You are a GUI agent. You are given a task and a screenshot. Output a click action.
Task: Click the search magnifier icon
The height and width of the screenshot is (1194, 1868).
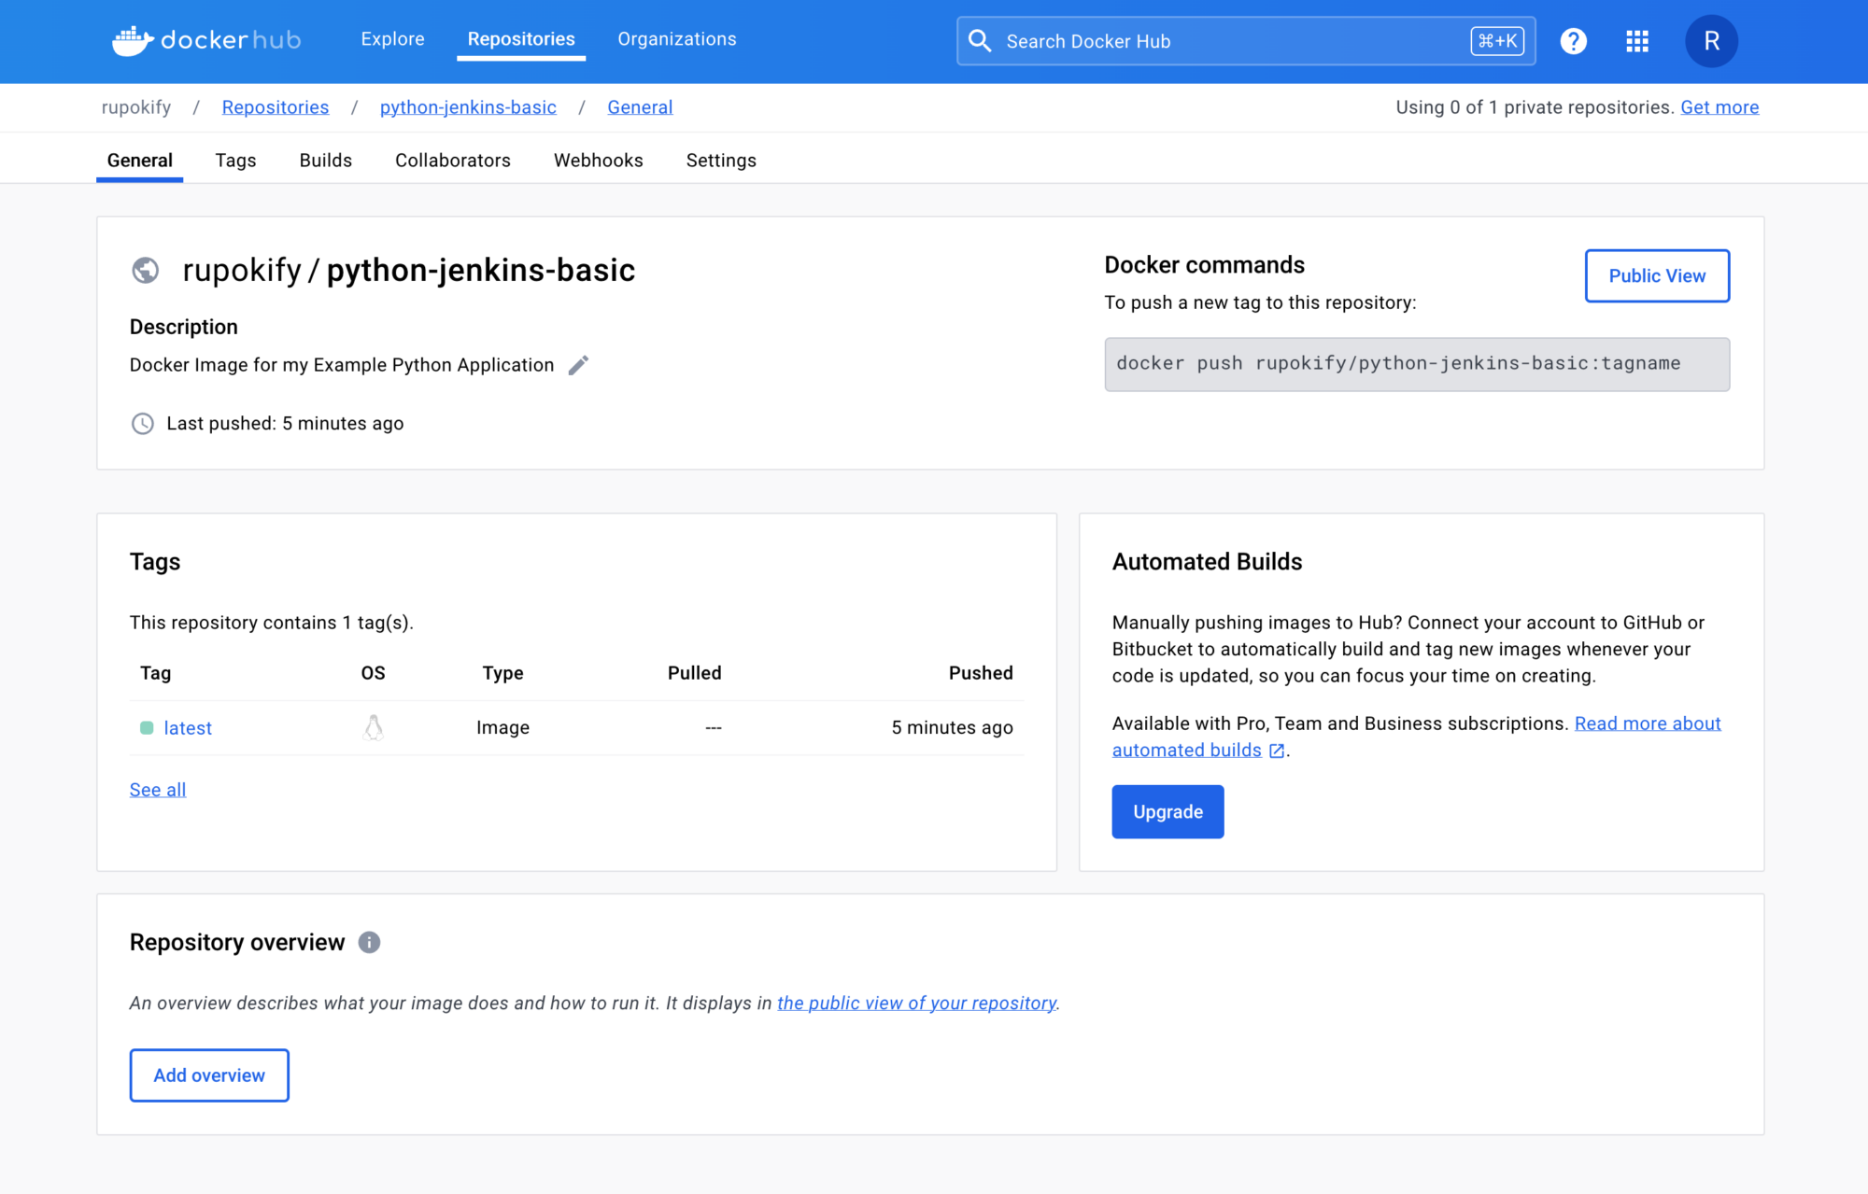click(x=980, y=41)
